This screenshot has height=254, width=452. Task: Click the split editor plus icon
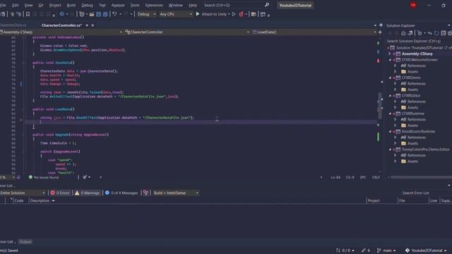tap(380, 32)
